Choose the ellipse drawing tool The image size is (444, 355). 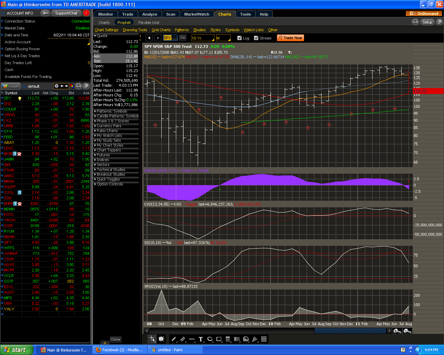pyautogui.click(x=210, y=339)
